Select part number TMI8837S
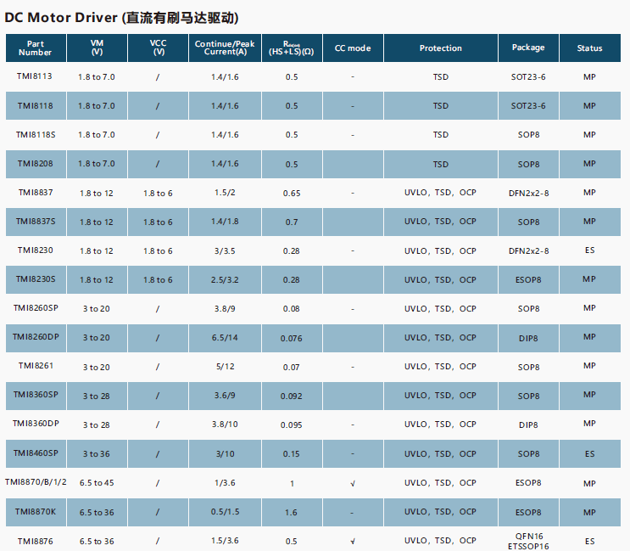 pos(36,222)
